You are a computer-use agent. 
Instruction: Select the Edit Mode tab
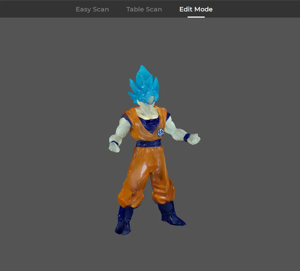tap(196, 9)
